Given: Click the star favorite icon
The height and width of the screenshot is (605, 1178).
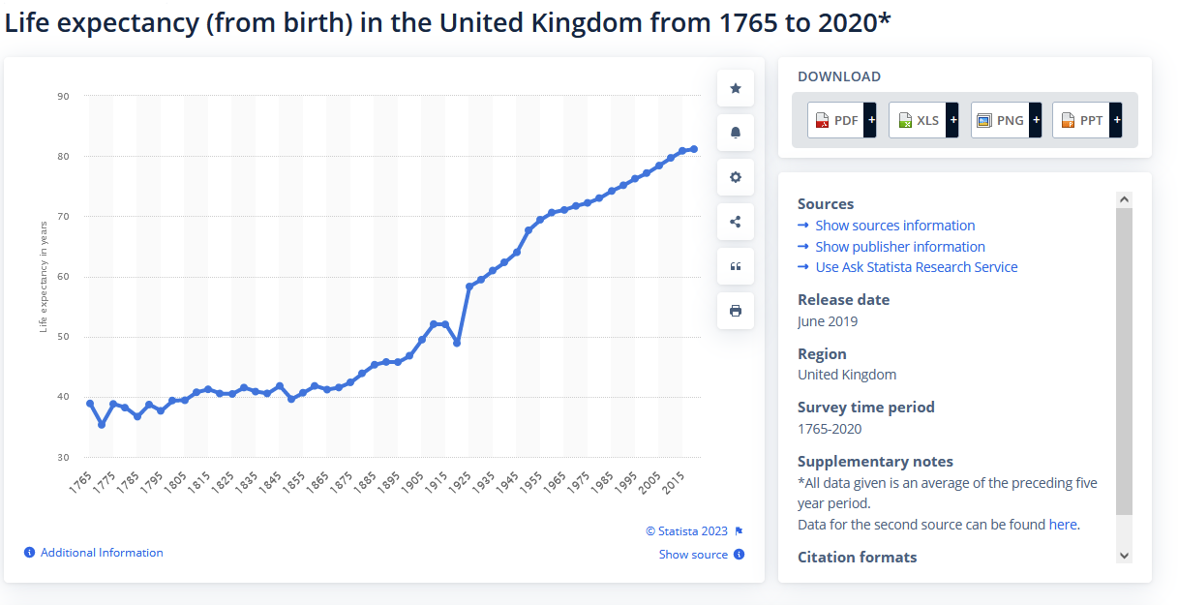Looking at the screenshot, I should pyautogui.click(x=736, y=89).
